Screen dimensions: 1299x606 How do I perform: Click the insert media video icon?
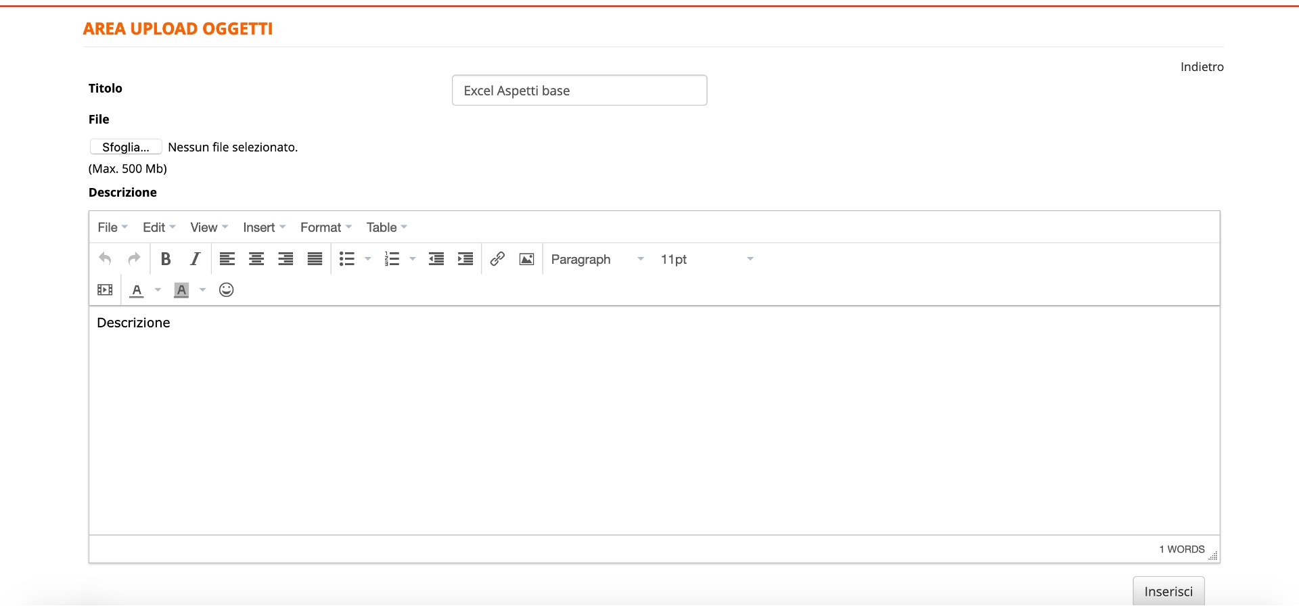[105, 290]
